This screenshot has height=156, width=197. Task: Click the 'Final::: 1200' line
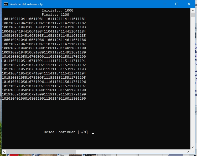click(55, 14)
